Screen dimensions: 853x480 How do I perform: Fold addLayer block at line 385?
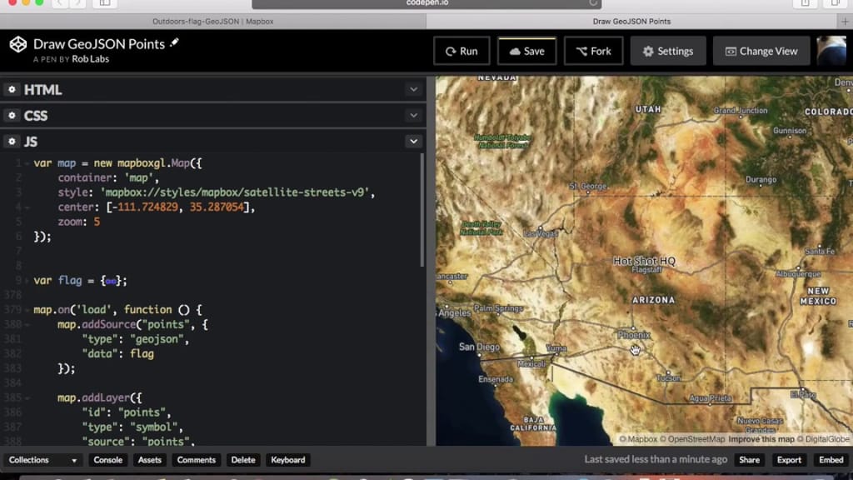click(x=27, y=397)
